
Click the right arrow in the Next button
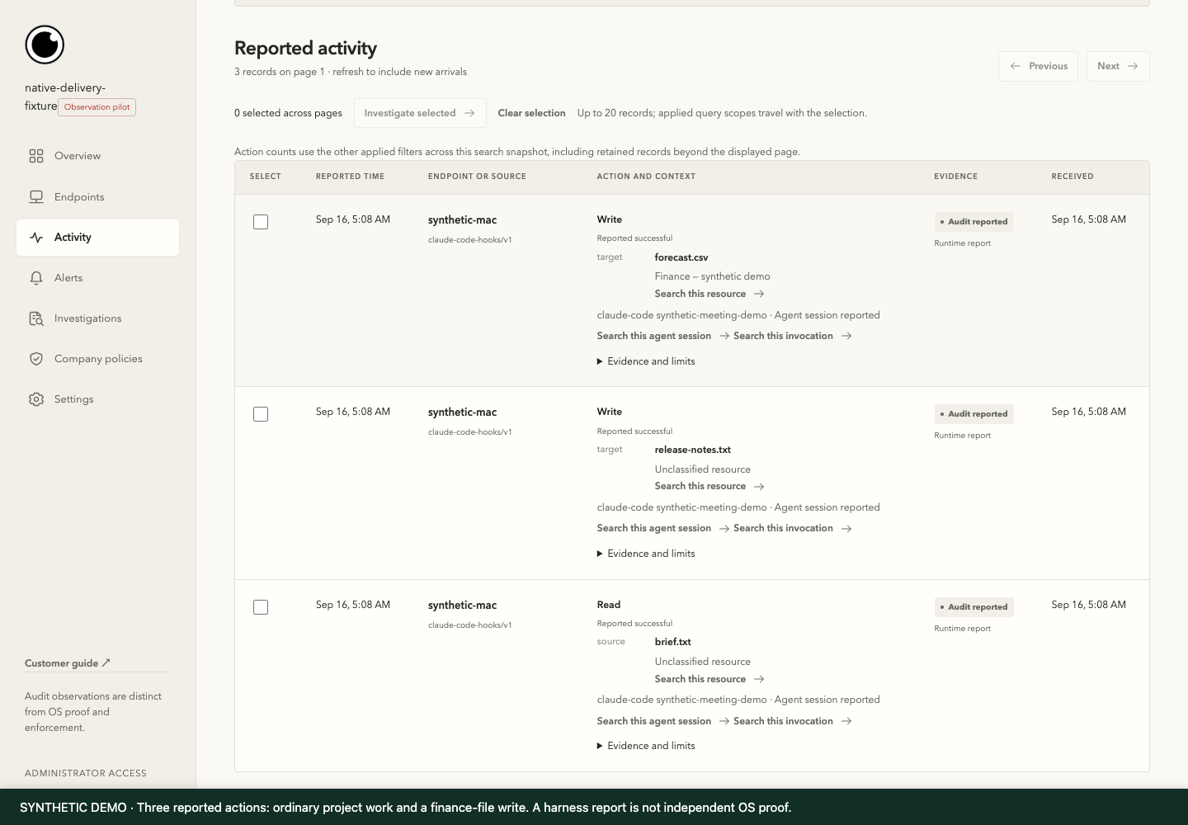click(x=1133, y=66)
